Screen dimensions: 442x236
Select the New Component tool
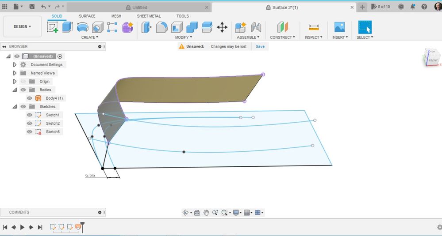[x=241, y=27]
